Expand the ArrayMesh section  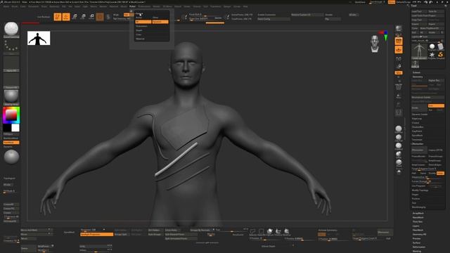coord(418,213)
